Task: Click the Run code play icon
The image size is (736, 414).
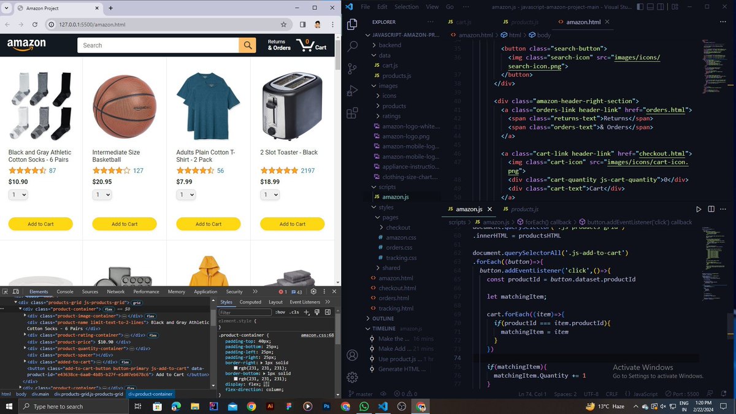Action: (x=699, y=209)
